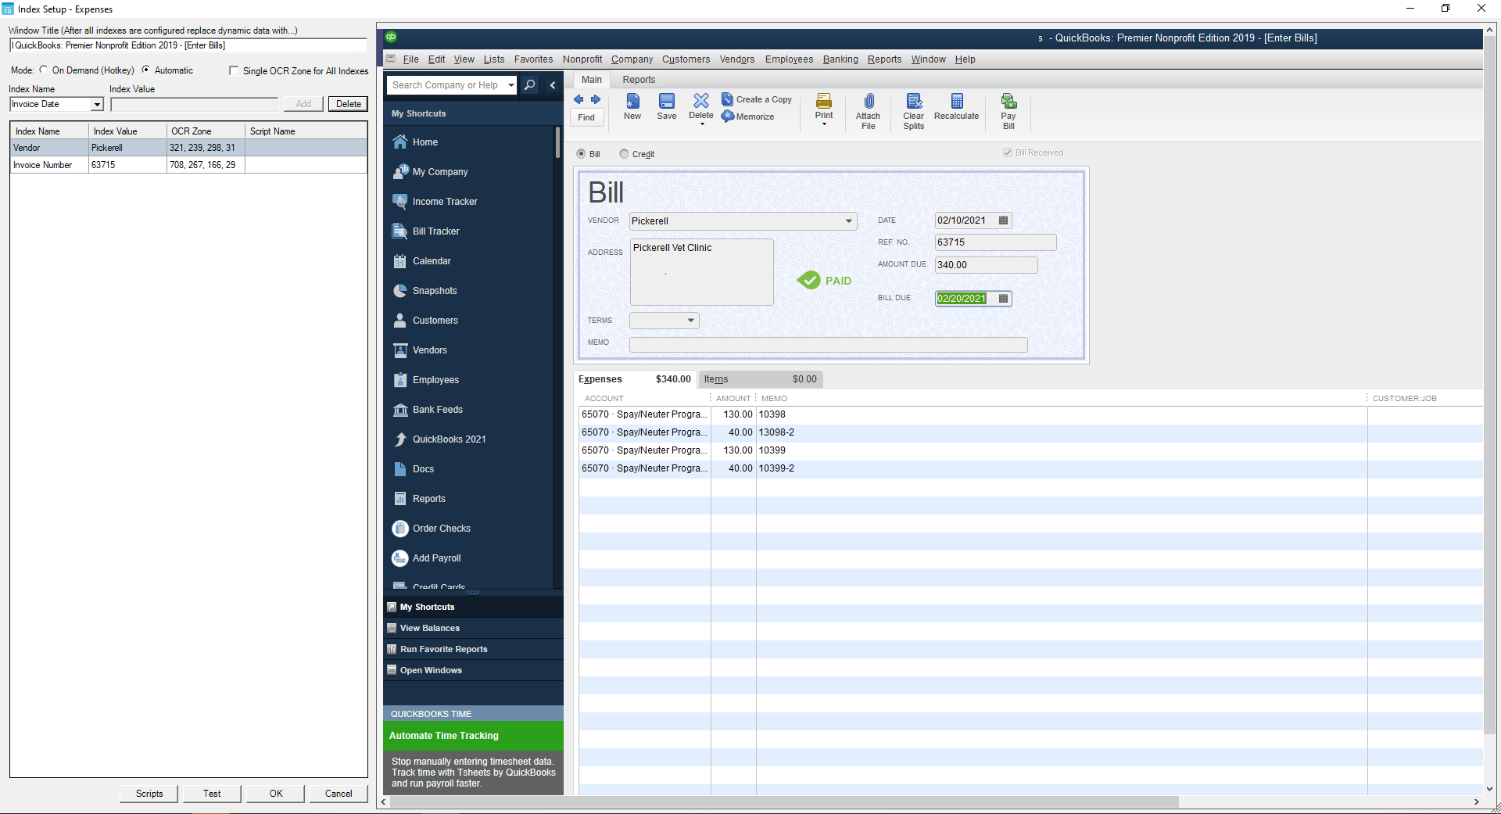Toggle Bill Received checkbox
This screenshot has width=1501, height=814.
coord(1008,152)
